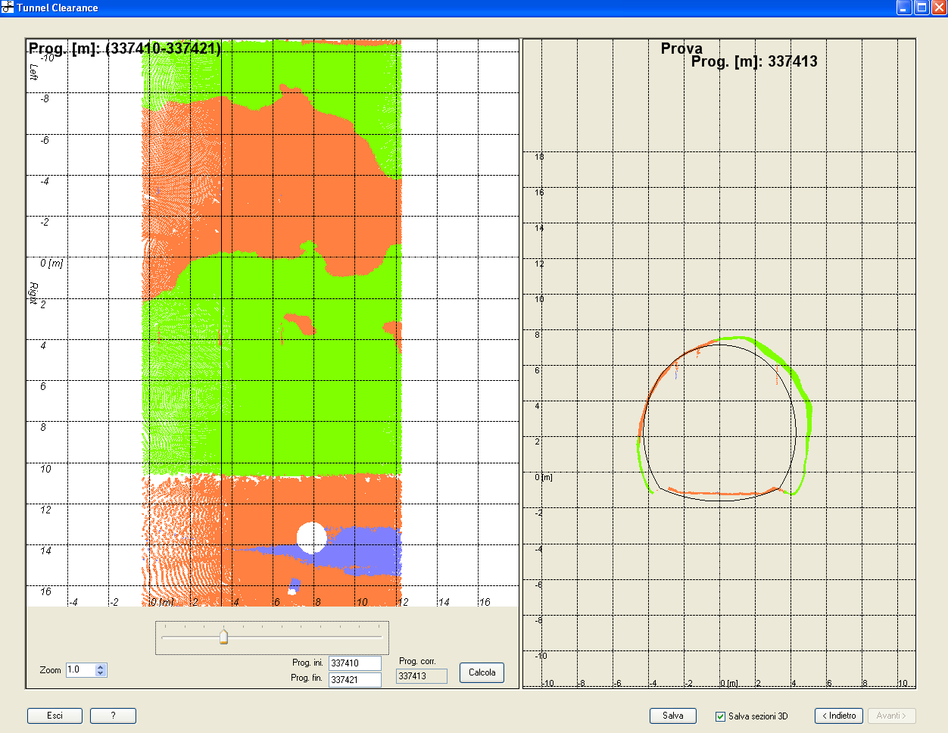Toggle the Salva sezioni 3D checkbox
Viewport: 948px width, 733px height.
[720, 716]
